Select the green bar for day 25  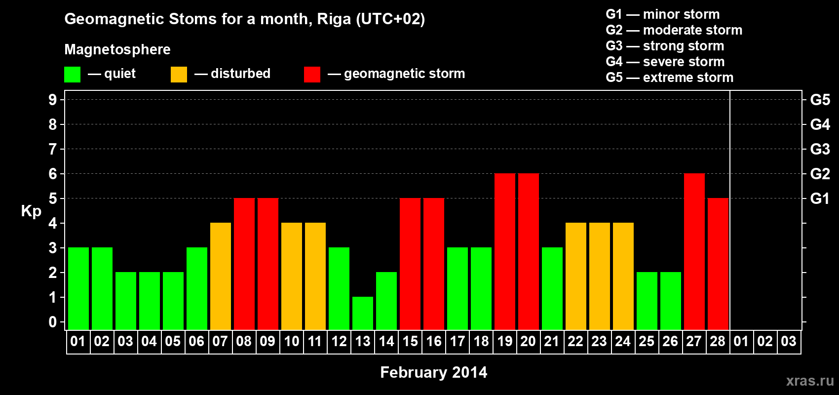[x=647, y=301]
